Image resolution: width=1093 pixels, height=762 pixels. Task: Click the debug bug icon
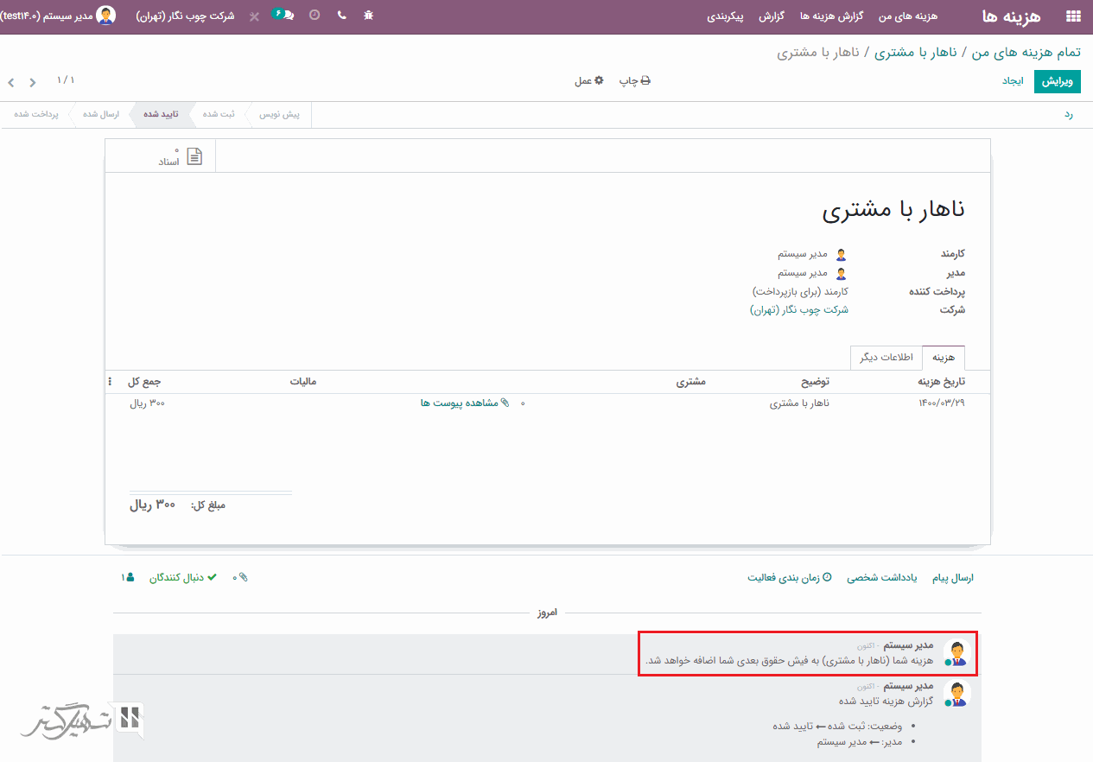(x=369, y=16)
